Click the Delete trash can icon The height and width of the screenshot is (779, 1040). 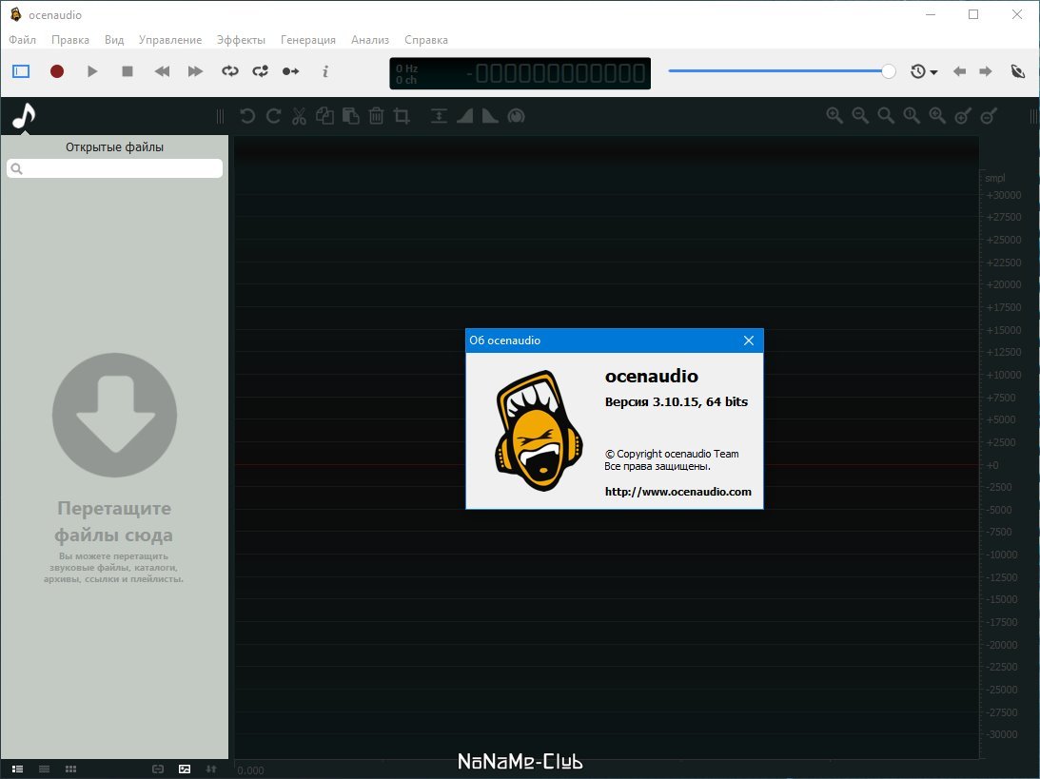click(376, 116)
